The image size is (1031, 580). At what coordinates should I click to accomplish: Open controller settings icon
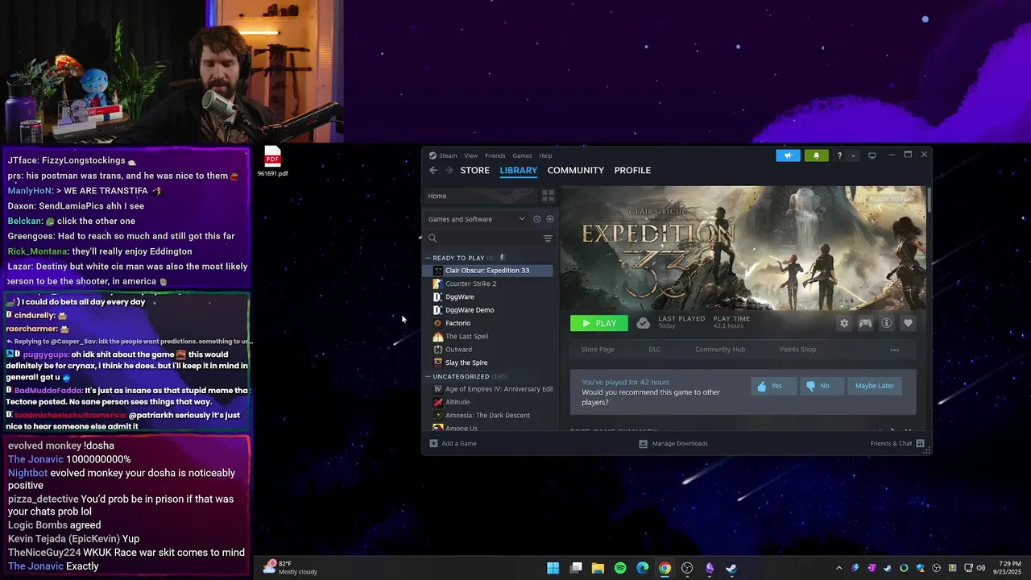coord(865,323)
